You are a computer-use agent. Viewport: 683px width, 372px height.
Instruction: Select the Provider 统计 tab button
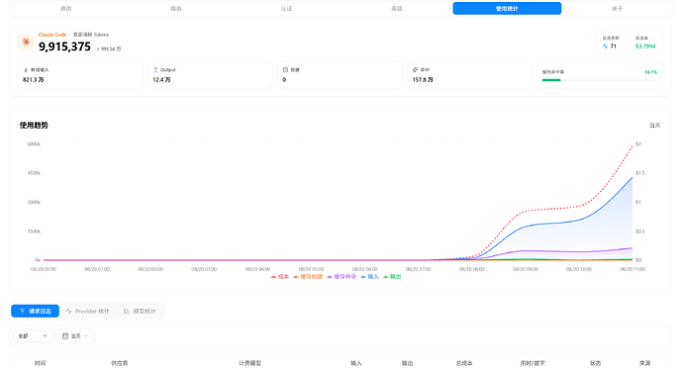point(87,311)
